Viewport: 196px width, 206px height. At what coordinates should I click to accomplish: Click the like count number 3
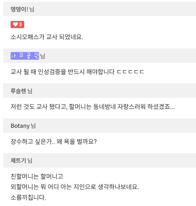[x=21, y=24]
